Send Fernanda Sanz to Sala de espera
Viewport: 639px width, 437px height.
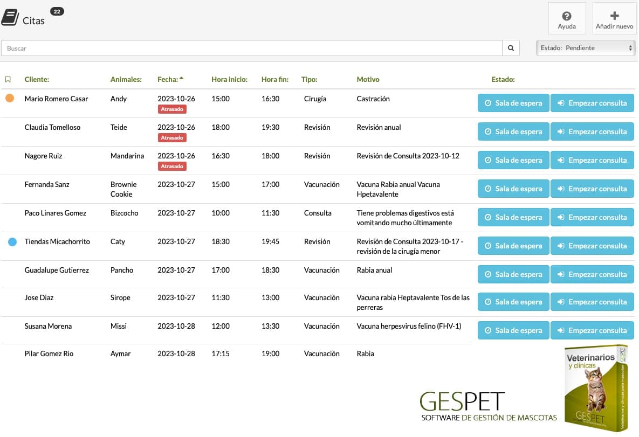513,189
